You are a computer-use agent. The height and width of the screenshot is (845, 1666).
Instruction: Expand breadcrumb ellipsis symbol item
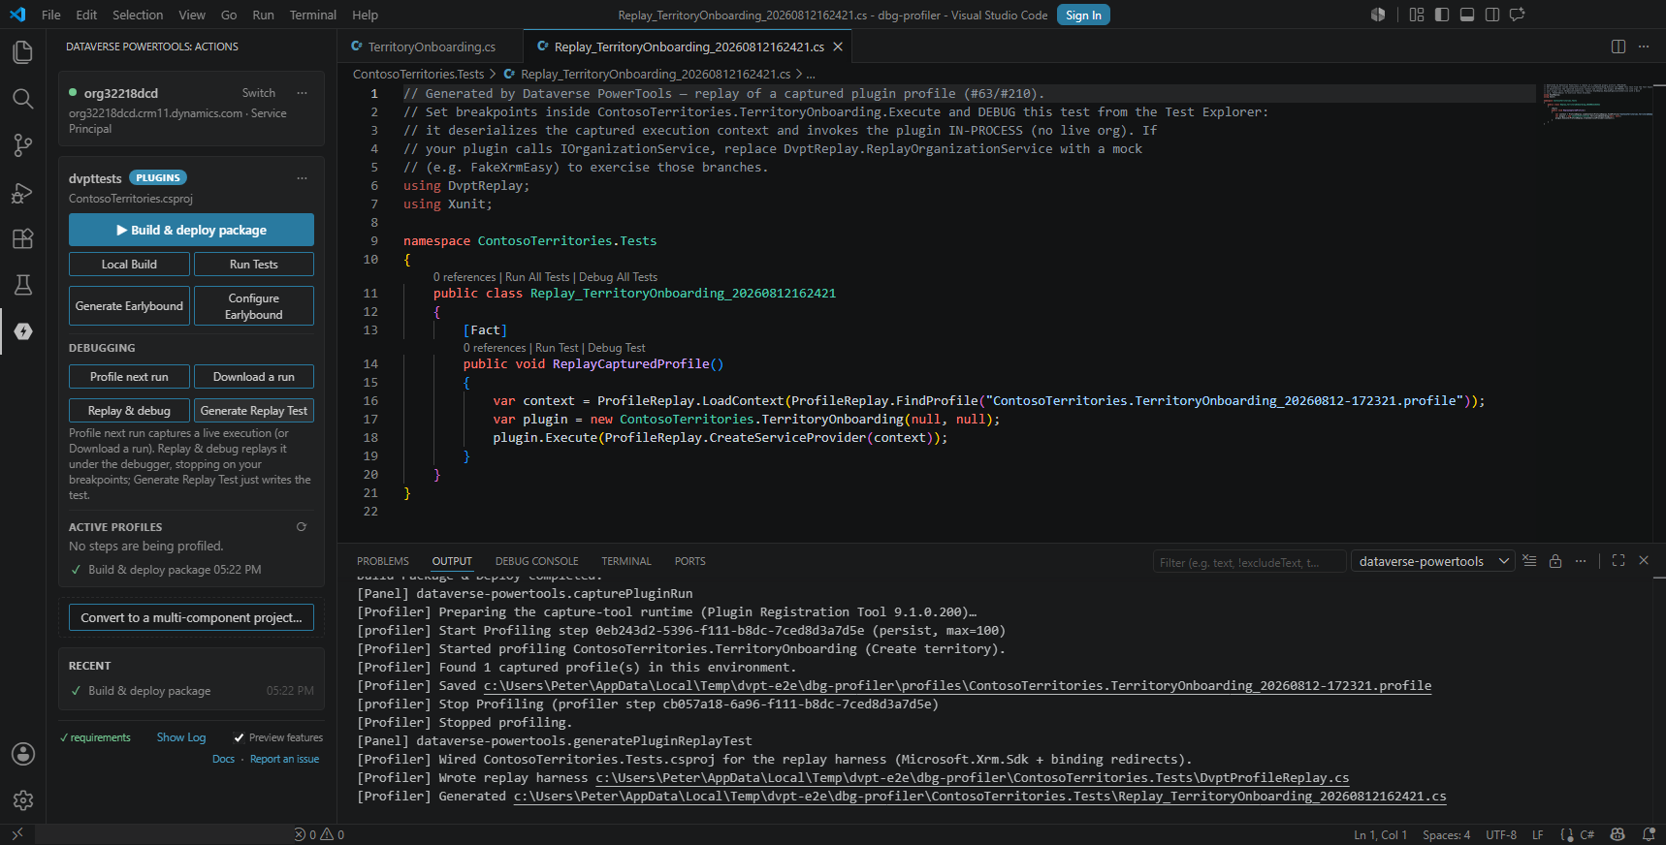click(811, 74)
